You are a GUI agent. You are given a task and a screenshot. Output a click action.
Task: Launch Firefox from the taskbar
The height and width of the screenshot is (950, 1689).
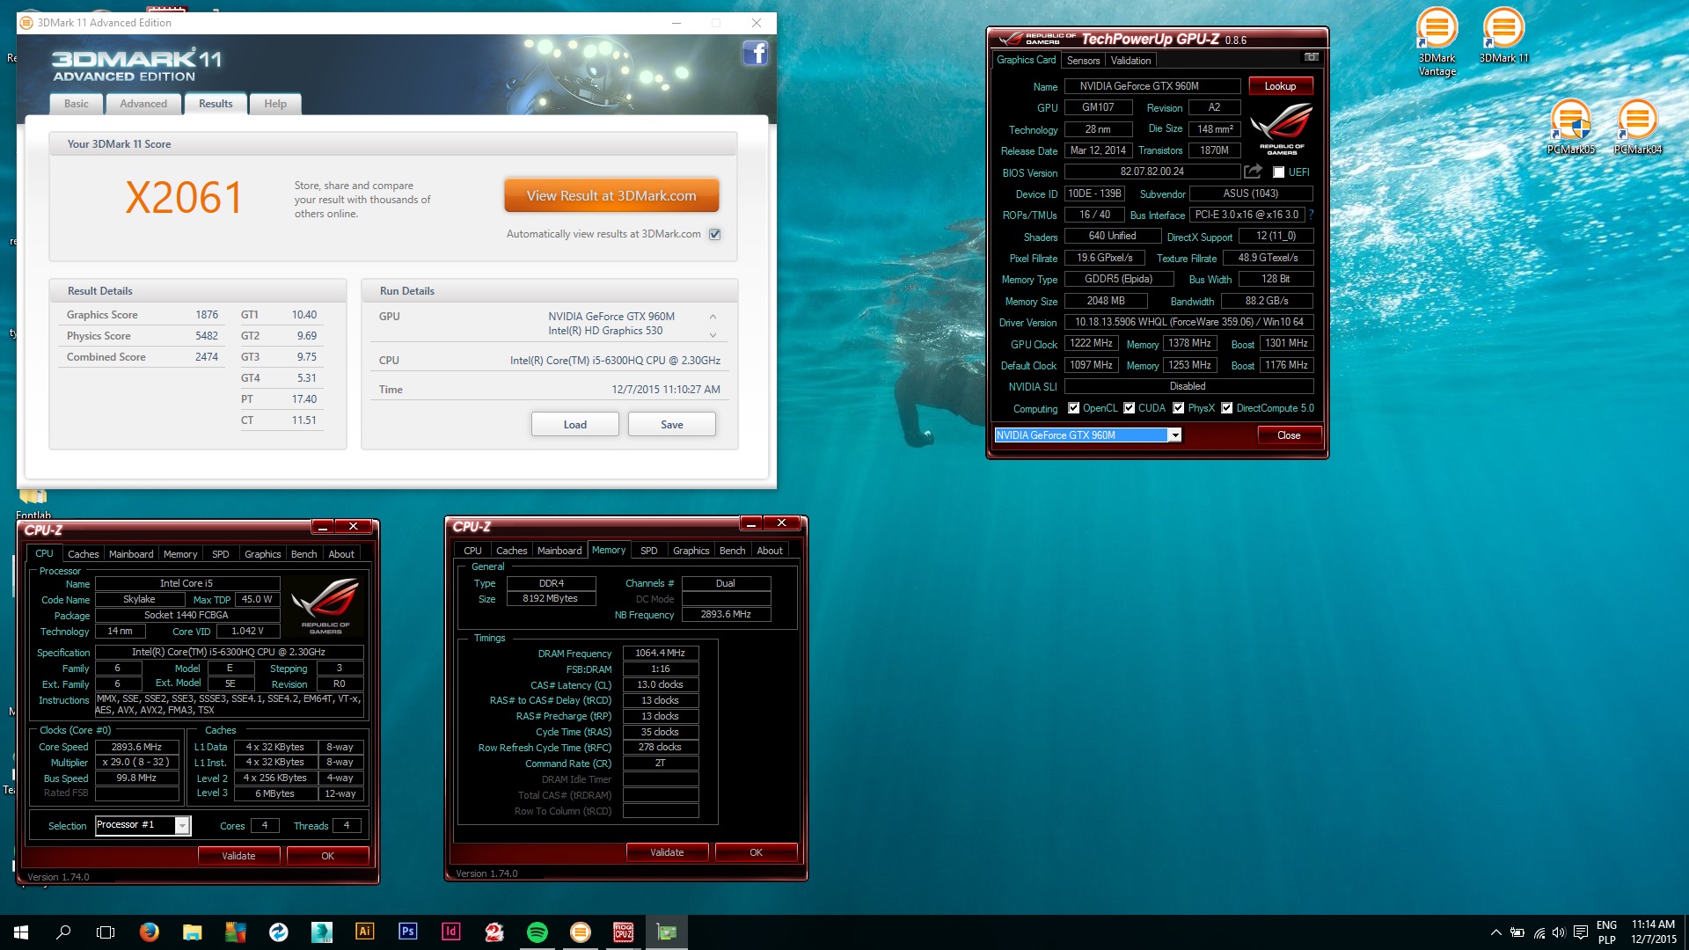point(150,932)
